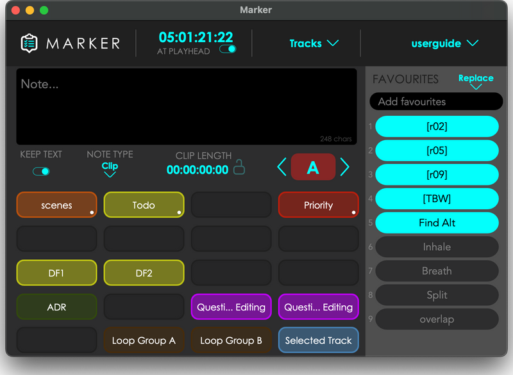Select the [r05] favourite

(x=437, y=150)
